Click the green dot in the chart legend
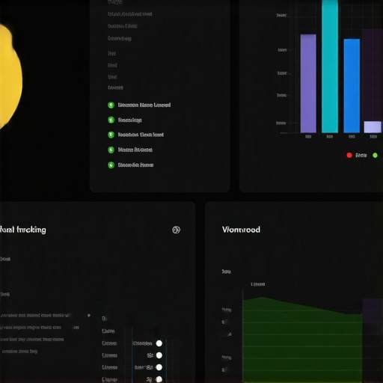383x383 pixels. (x=375, y=156)
